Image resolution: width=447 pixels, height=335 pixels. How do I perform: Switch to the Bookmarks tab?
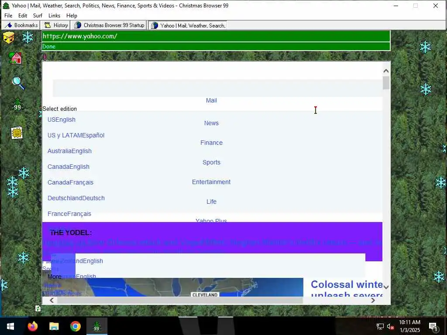21,25
